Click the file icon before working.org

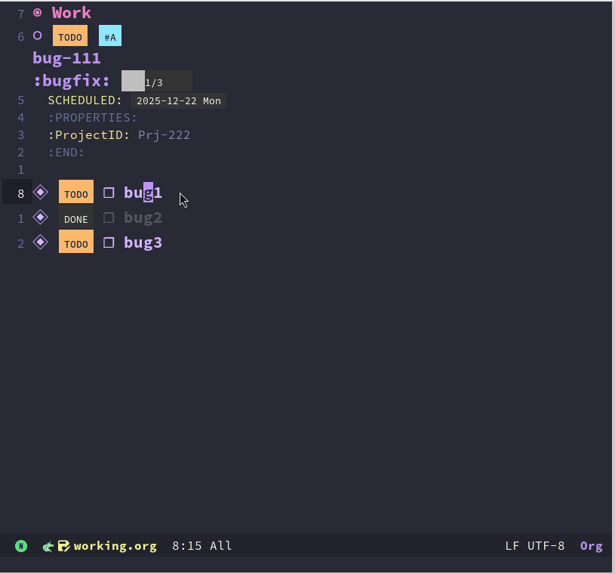64,546
